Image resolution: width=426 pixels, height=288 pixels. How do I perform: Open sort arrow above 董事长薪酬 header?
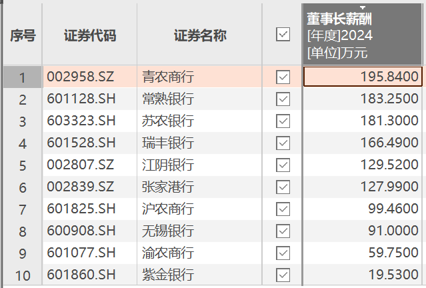click(x=363, y=7)
